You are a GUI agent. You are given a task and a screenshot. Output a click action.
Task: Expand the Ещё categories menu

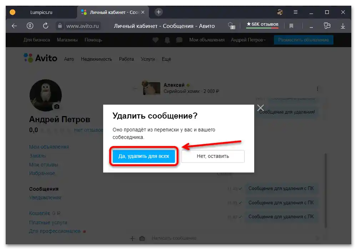click(166, 59)
